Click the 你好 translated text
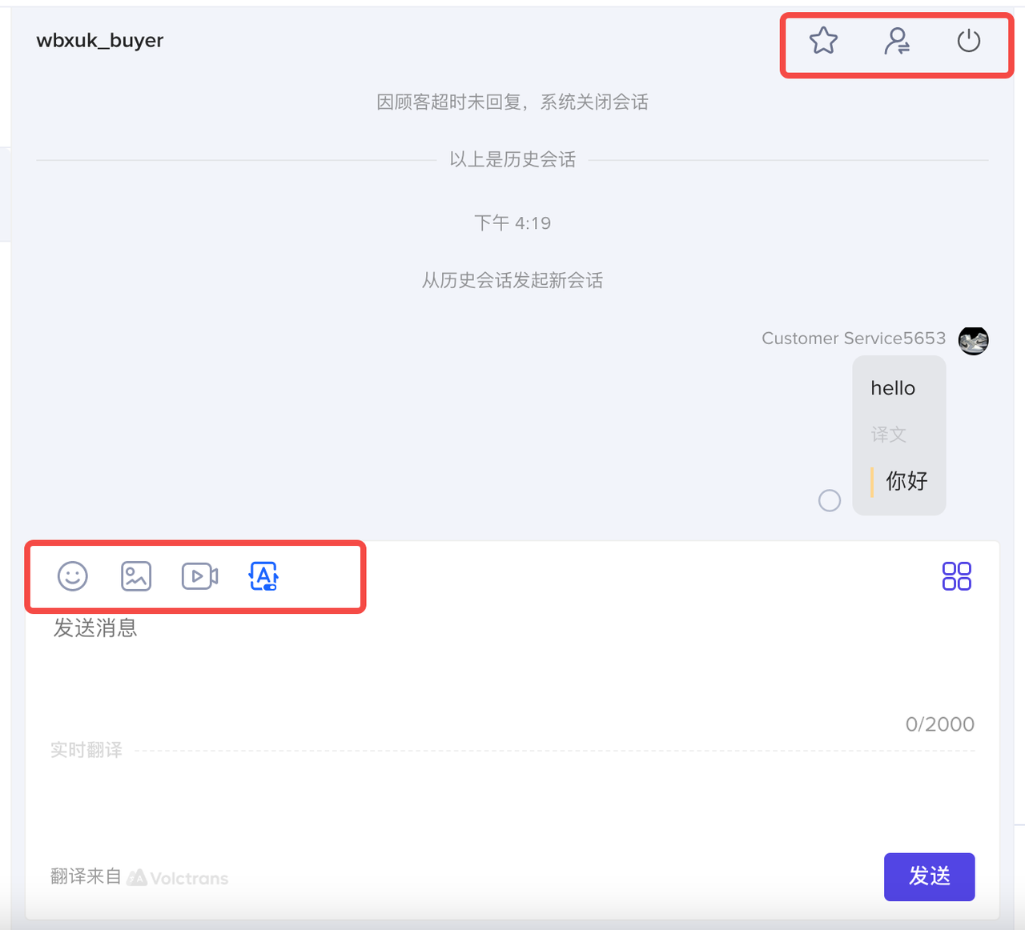 point(906,481)
